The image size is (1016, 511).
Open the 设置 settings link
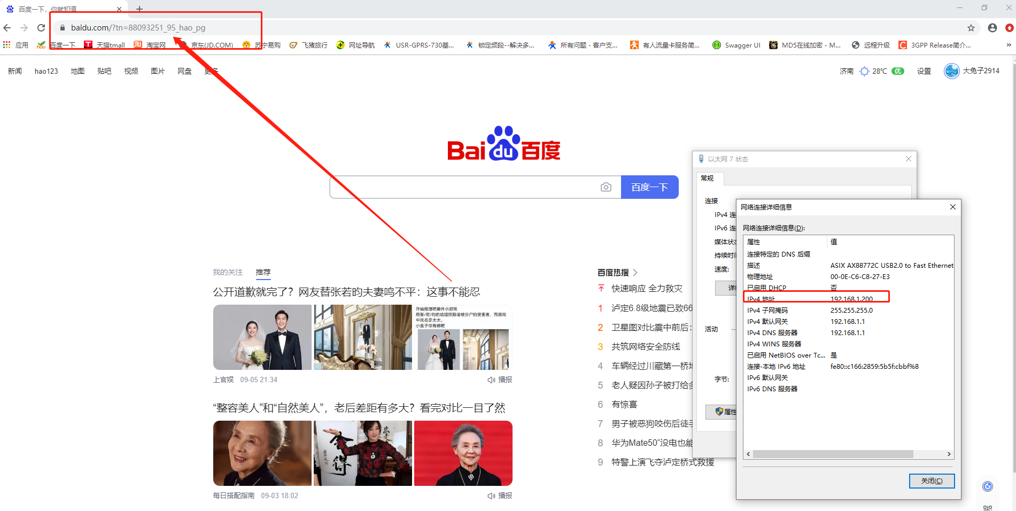pyautogui.click(x=924, y=71)
